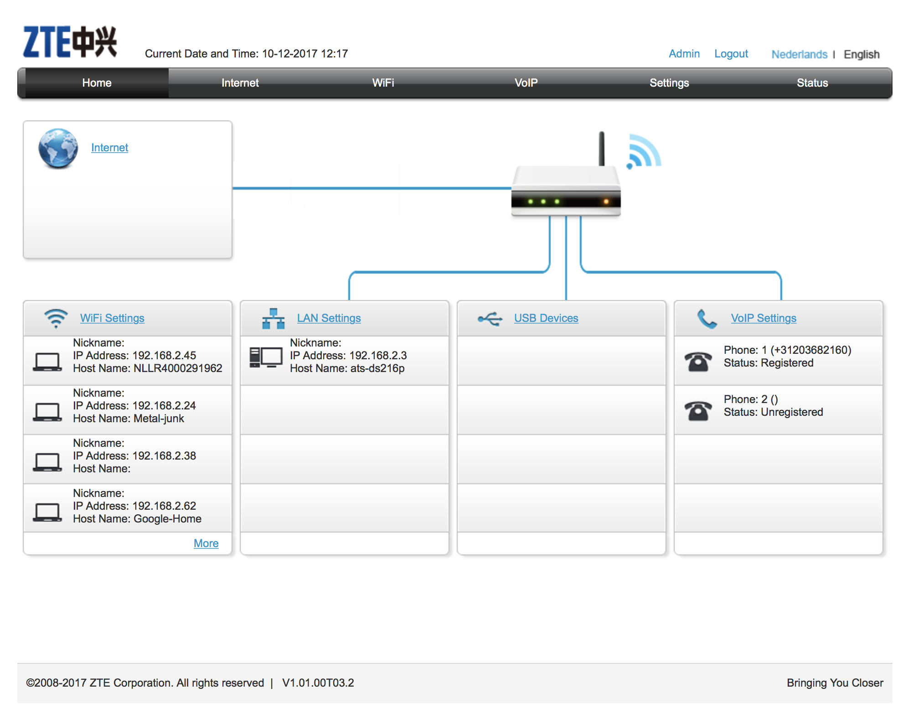This screenshot has height=714, width=908.
Task: Click Host Name: NLLR4000291962 text
Action: click(x=148, y=368)
